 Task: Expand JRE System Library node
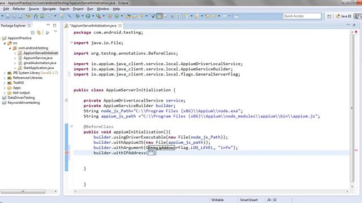(5, 73)
